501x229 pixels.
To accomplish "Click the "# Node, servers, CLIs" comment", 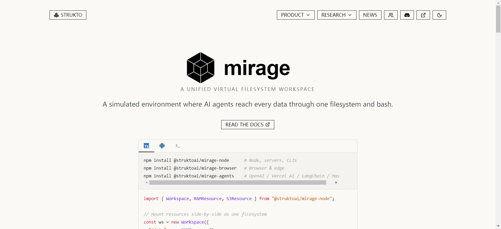I will pos(270,160).
